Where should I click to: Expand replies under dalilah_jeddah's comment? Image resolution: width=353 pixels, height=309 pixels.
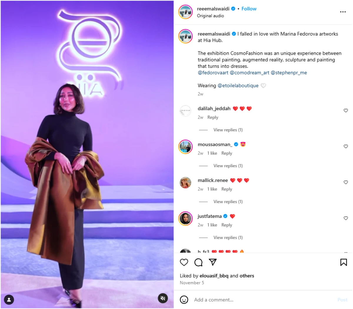pyautogui.click(x=228, y=130)
